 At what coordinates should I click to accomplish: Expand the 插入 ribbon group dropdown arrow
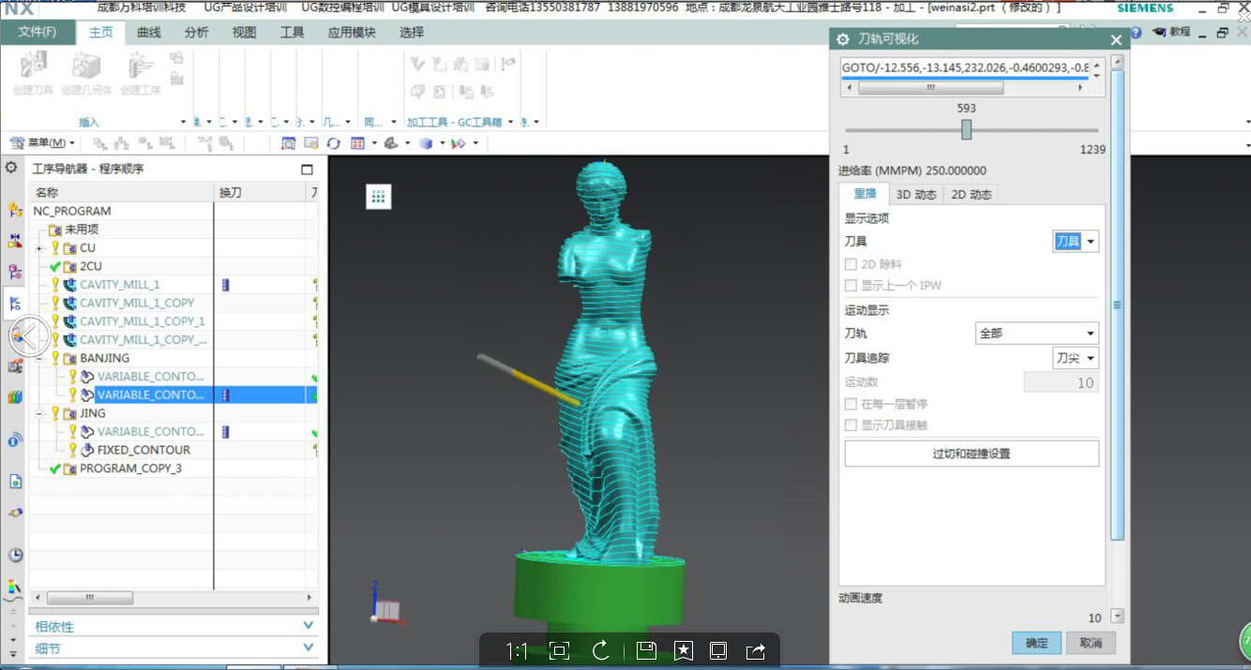pos(183,122)
